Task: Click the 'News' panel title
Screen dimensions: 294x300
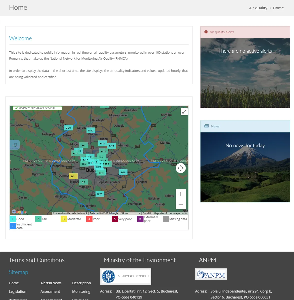Action: tap(215, 126)
